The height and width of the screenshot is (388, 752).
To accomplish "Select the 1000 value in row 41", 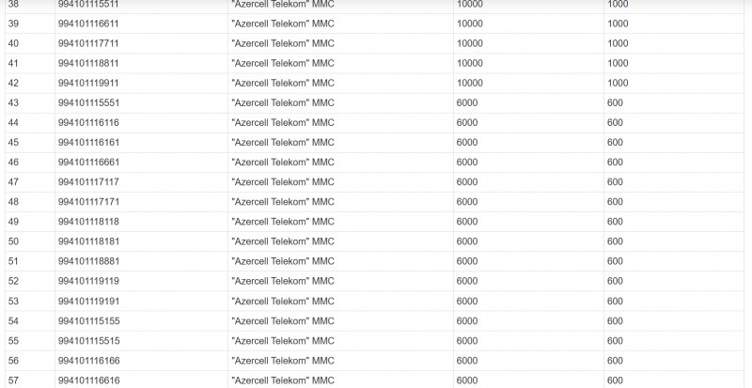I will point(618,63).
